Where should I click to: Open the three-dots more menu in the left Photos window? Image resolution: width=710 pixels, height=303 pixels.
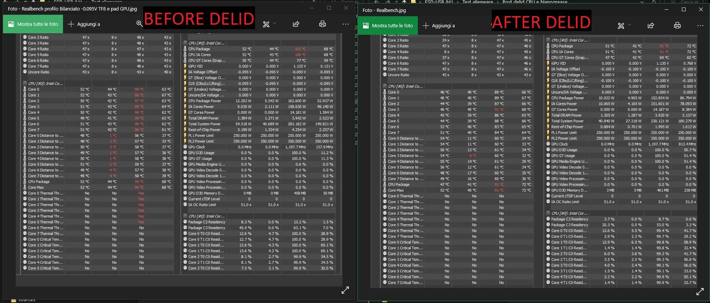pos(345,24)
